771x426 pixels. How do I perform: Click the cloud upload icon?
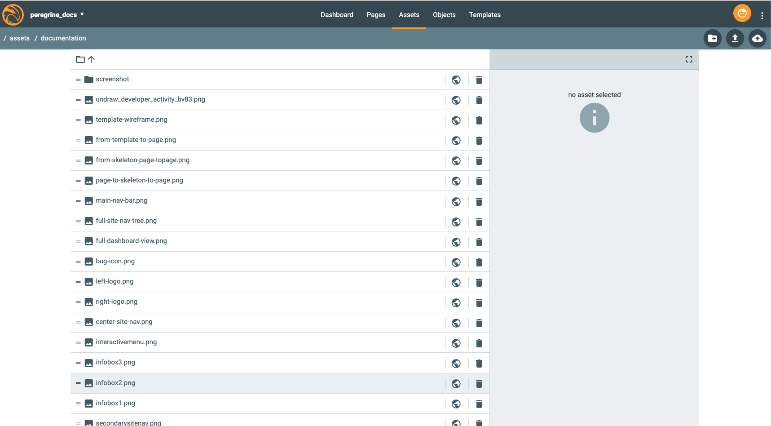pos(757,38)
